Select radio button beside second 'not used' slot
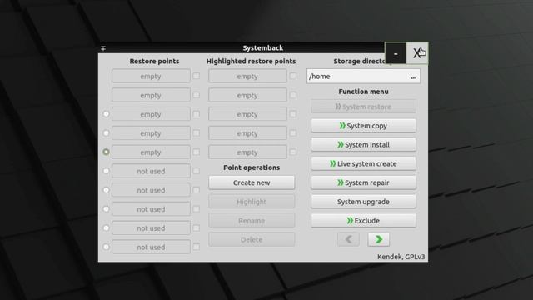Viewport: 533px width, 300px height. coord(106,190)
